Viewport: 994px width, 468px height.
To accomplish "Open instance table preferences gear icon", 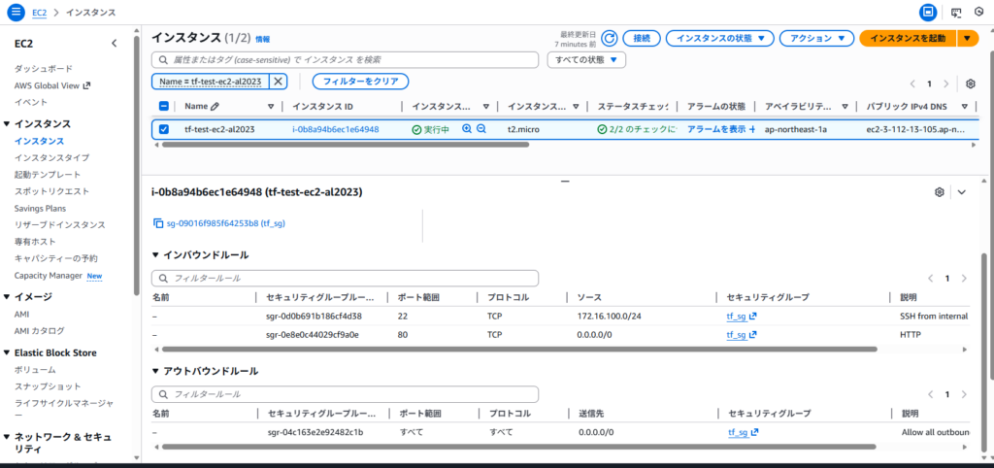I will (970, 84).
